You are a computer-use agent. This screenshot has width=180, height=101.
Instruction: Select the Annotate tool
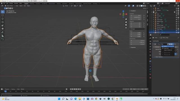coord(3,33)
